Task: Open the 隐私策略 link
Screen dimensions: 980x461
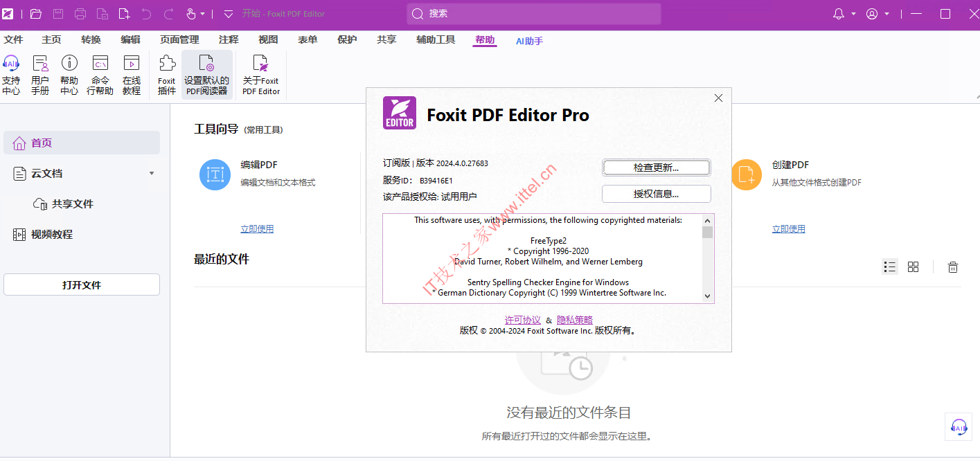Action: tap(575, 320)
